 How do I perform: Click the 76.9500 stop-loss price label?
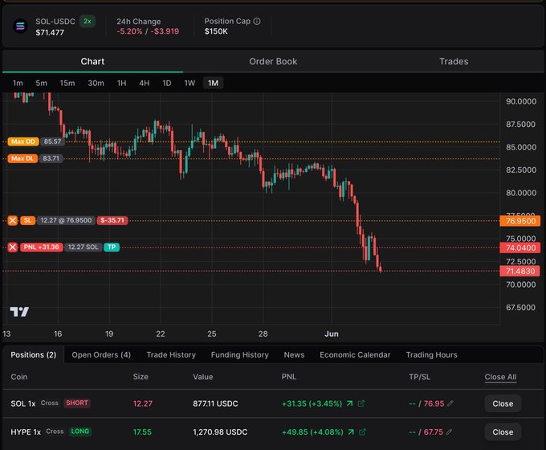pyautogui.click(x=520, y=221)
